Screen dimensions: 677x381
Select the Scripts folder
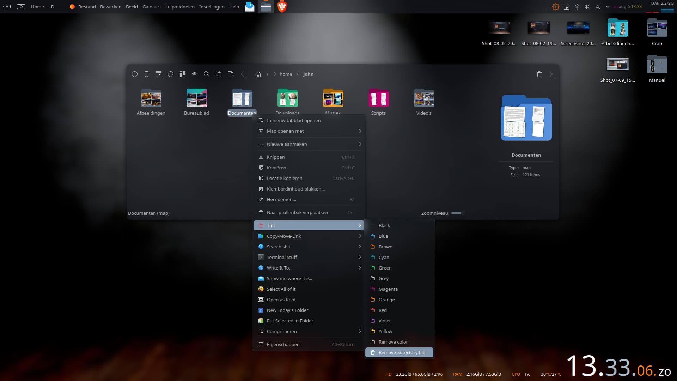click(378, 102)
